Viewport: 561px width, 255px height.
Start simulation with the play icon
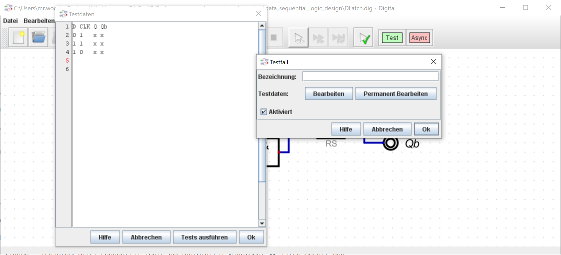[x=298, y=38]
